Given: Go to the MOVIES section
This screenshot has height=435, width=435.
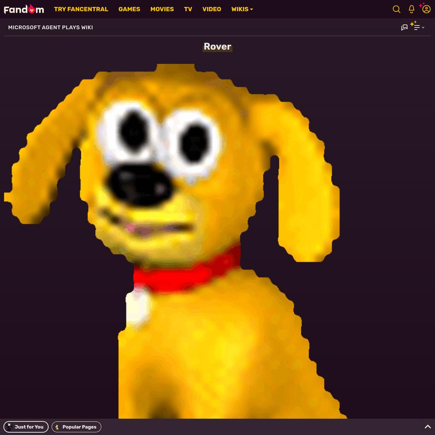Looking at the screenshot, I should click(x=162, y=9).
